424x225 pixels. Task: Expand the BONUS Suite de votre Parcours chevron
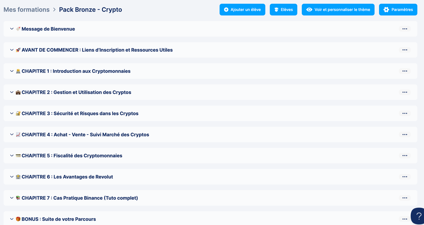coord(12,219)
